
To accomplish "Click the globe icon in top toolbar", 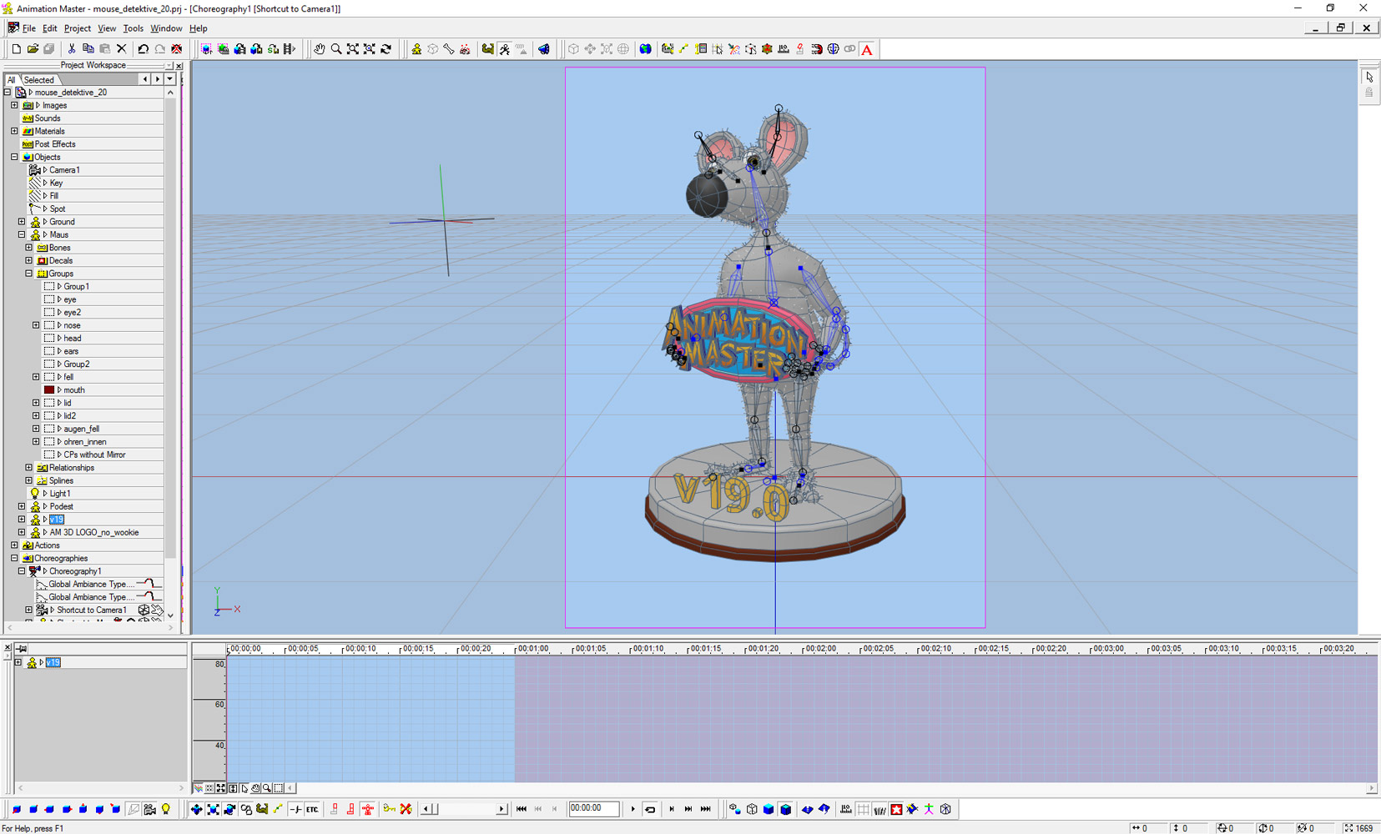I will click(646, 49).
